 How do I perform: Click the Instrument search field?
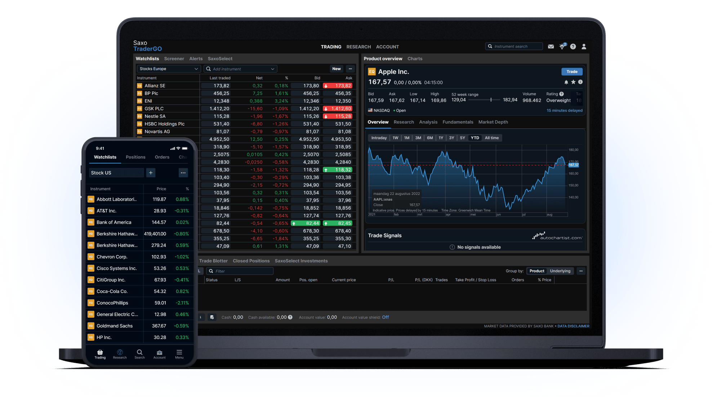click(x=514, y=46)
